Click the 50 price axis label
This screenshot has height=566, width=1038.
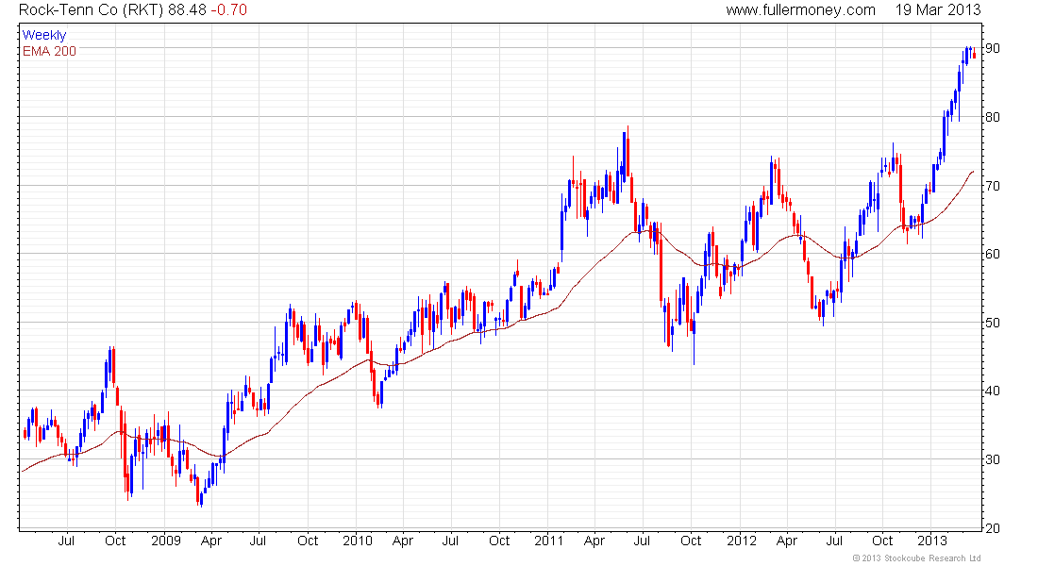click(993, 323)
